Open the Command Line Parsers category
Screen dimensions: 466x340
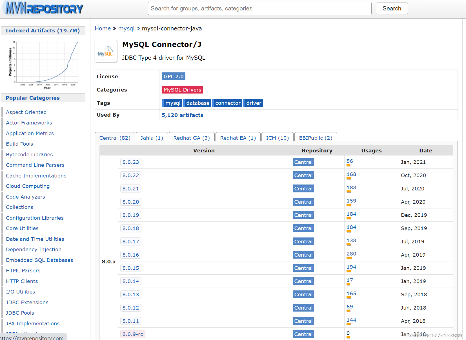coord(35,165)
